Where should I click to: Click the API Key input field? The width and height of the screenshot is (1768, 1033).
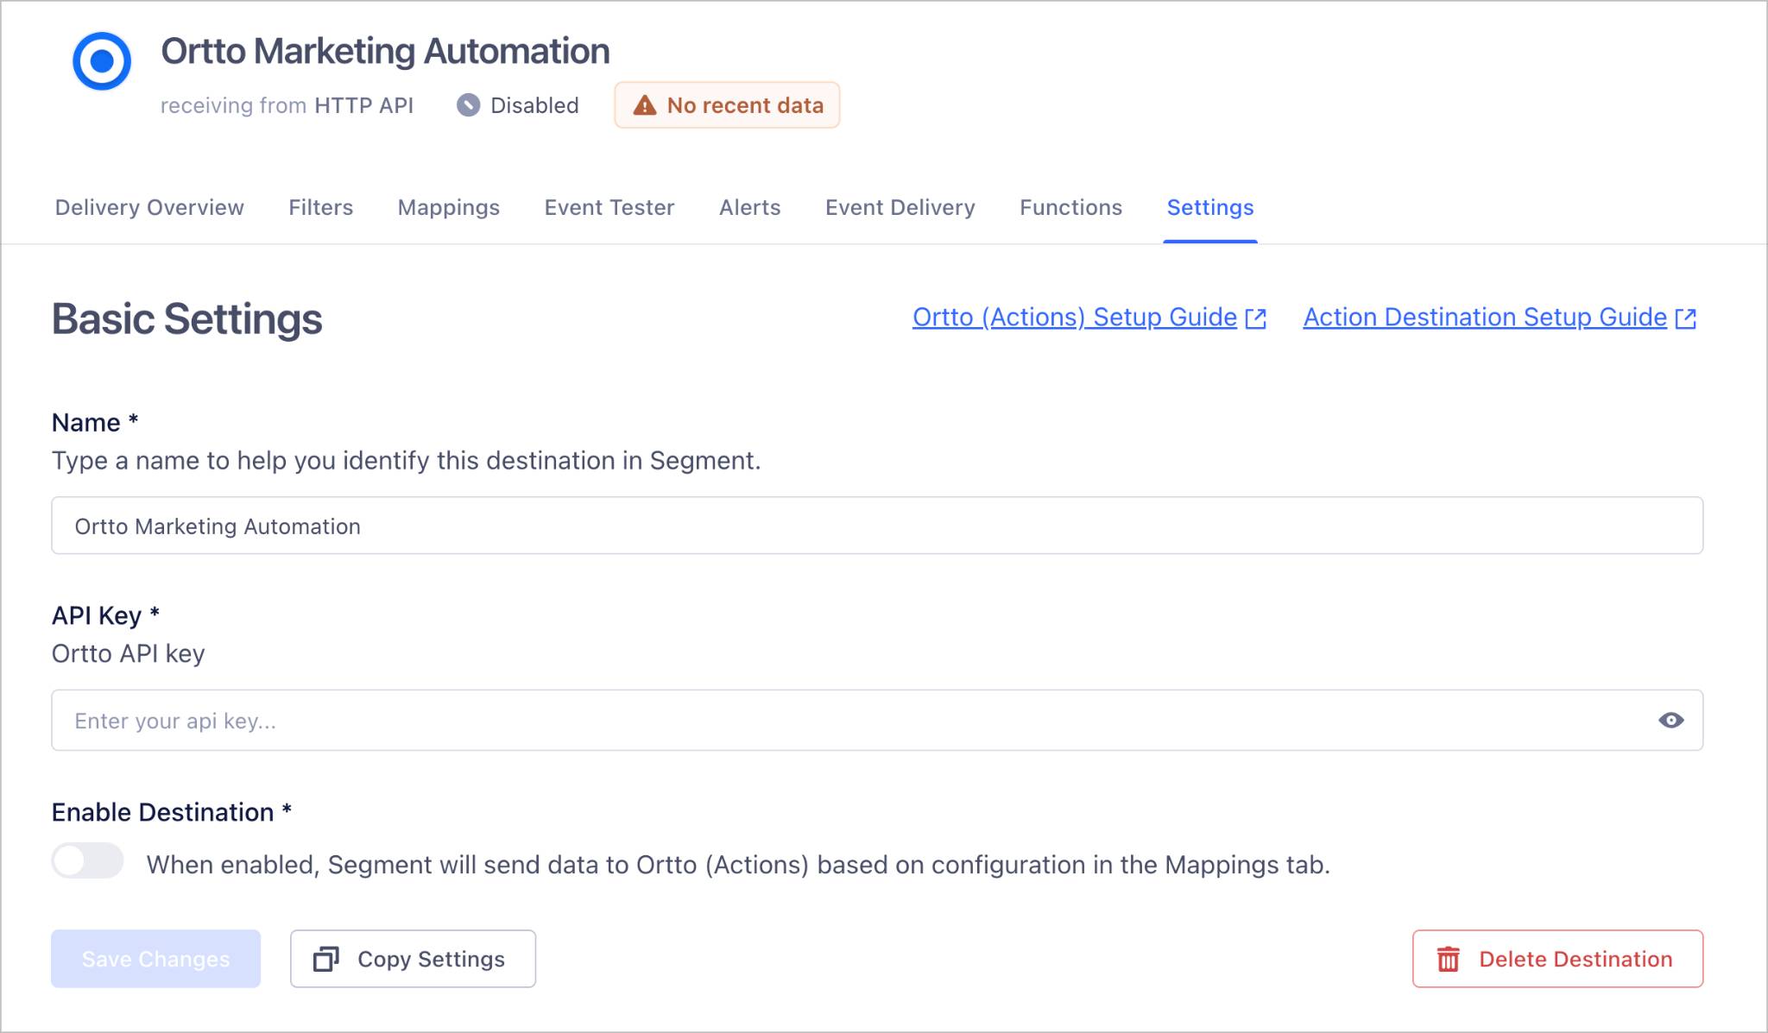click(x=877, y=720)
